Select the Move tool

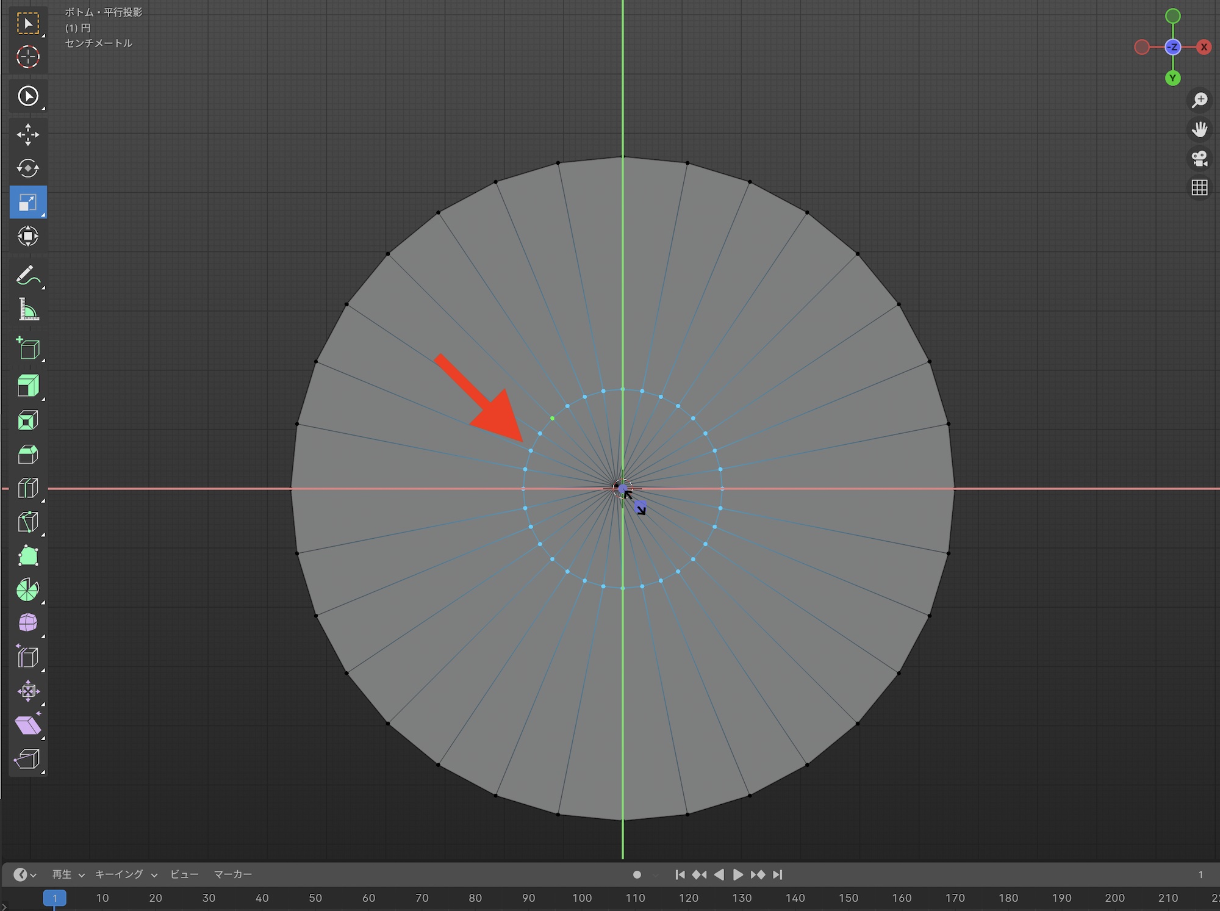27,134
